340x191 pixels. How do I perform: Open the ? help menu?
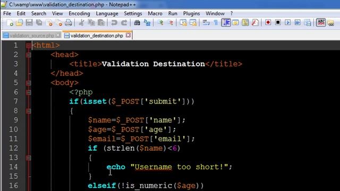click(232, 13)
